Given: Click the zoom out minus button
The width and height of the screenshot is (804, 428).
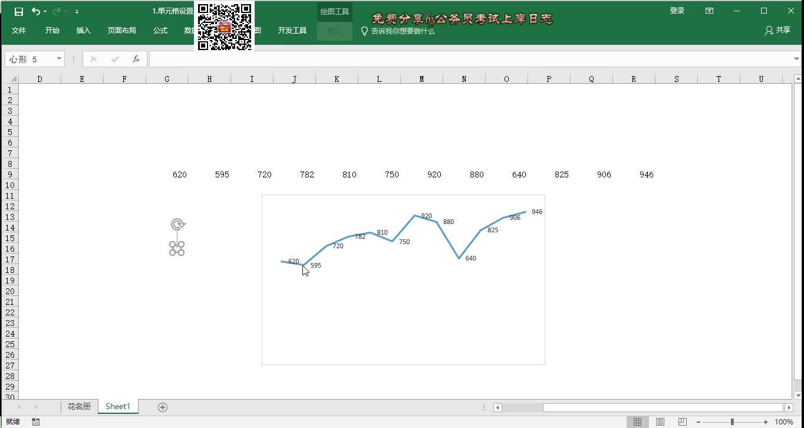Looking at the screenshot, I should click(x=698, y=422).
